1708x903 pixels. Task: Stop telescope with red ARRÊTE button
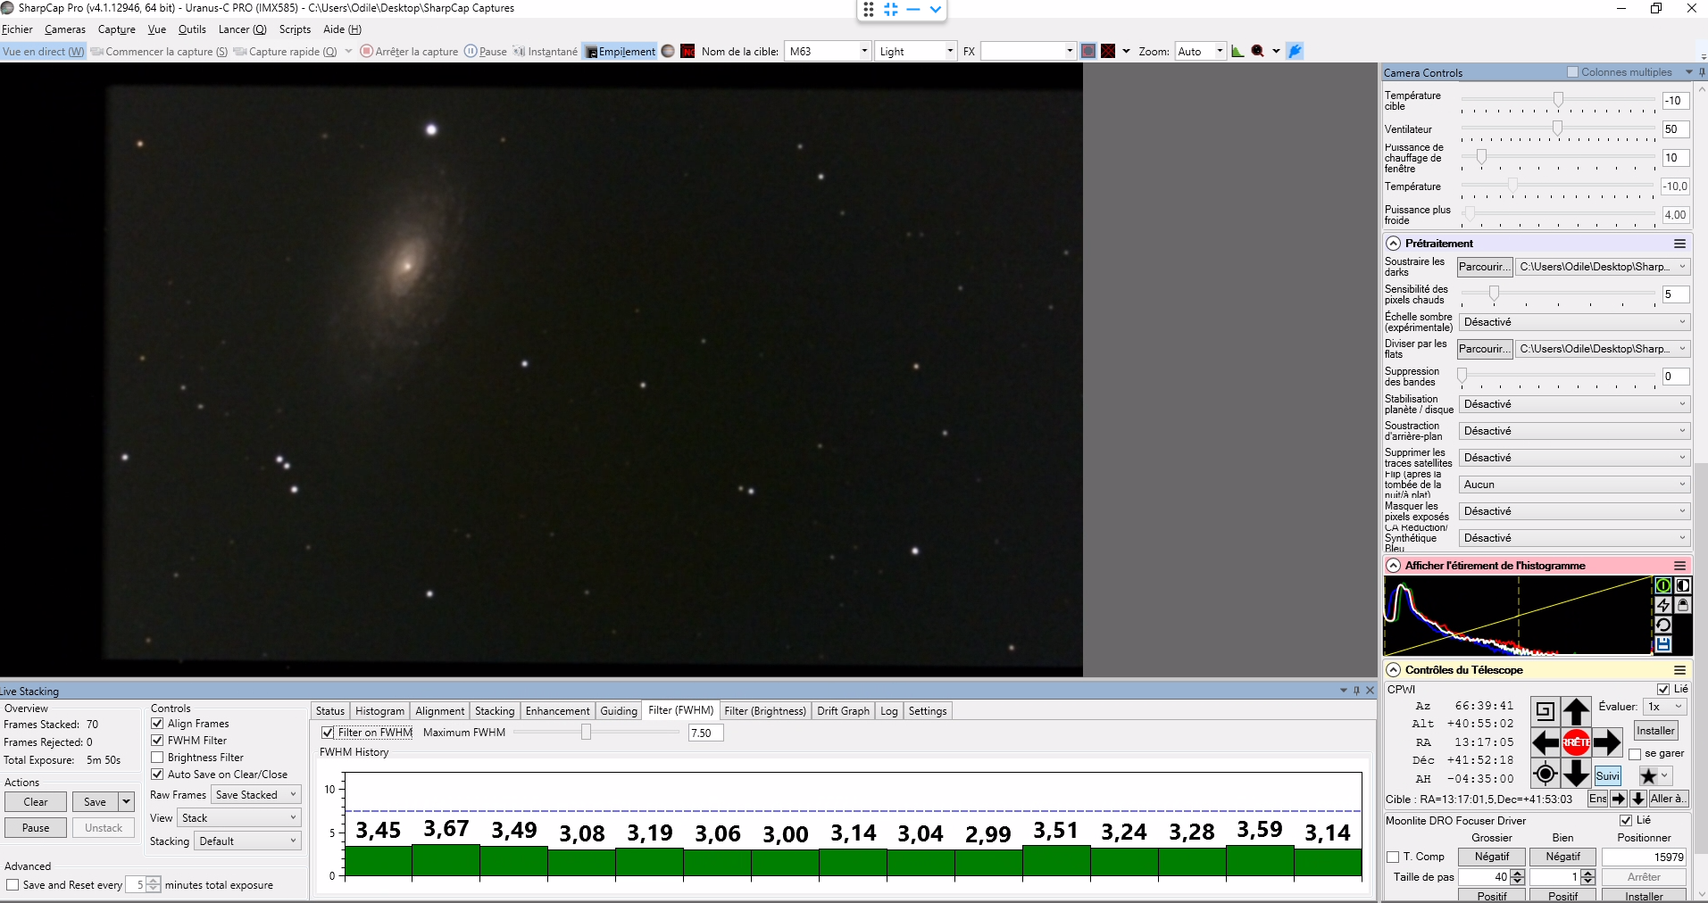1577,742
